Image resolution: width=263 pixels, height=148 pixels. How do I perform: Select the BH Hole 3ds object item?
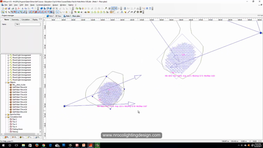19,85
